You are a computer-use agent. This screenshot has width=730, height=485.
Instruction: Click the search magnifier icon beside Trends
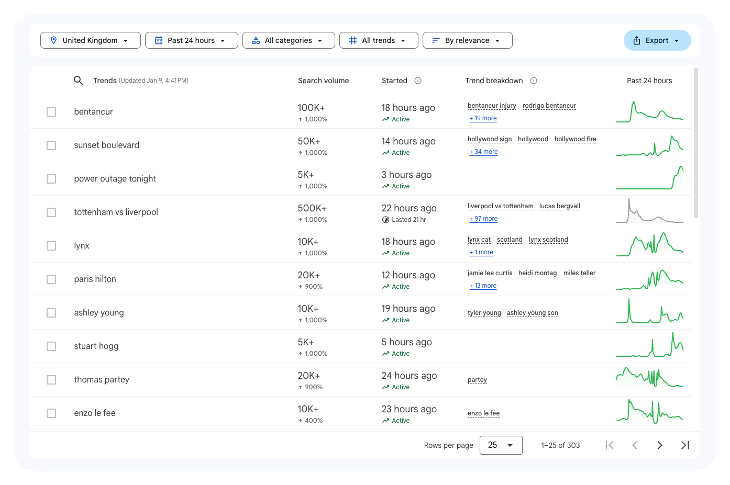(78, 81)
